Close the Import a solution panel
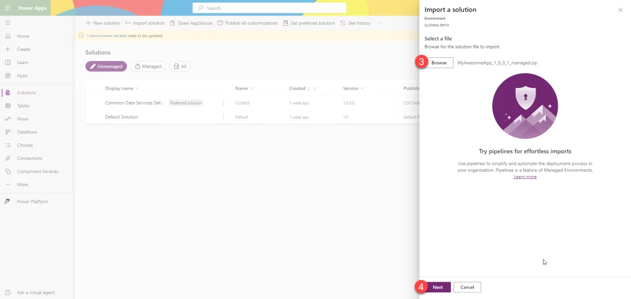 [x=620, y=10]
